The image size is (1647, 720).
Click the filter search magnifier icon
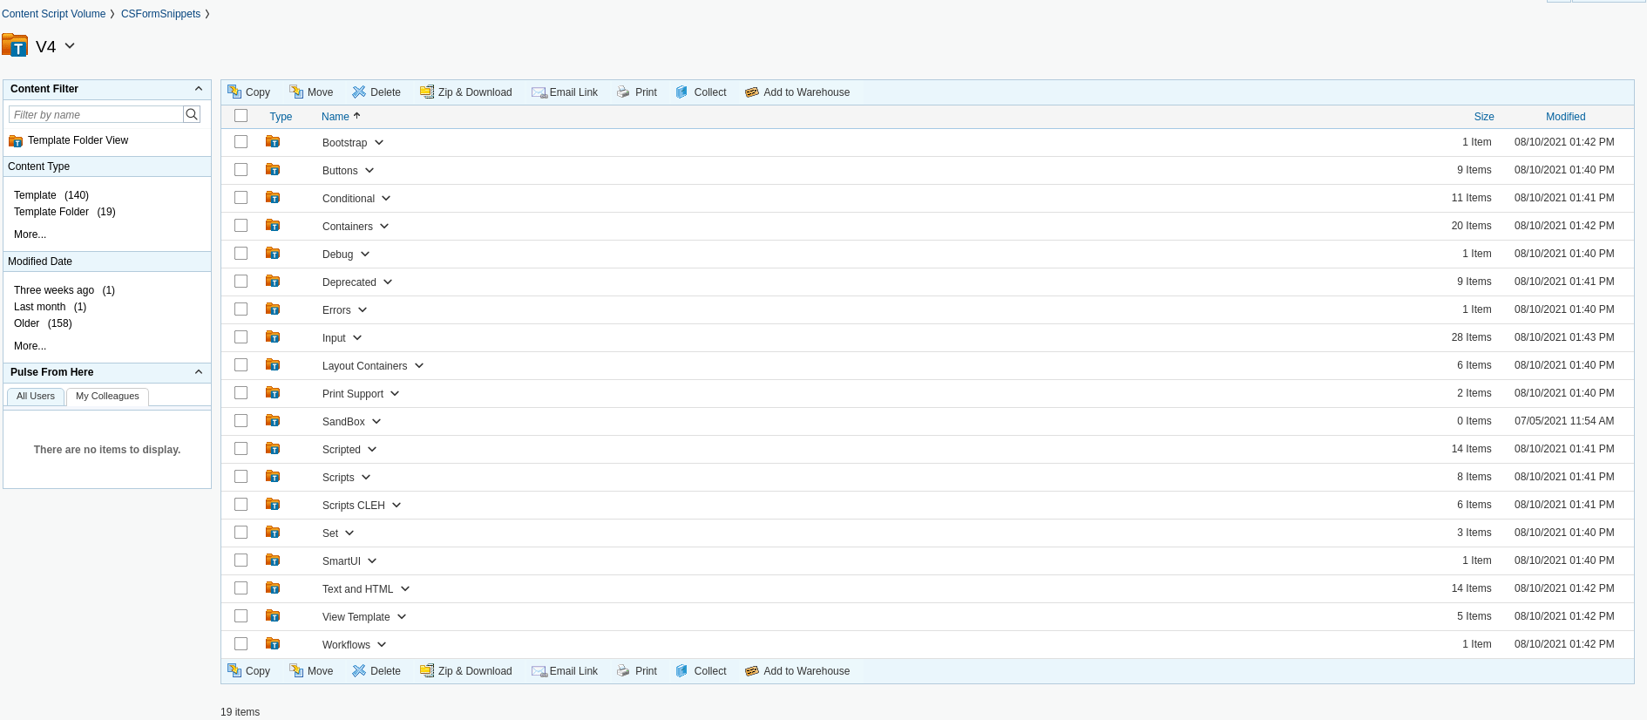[x=192, y=114]
